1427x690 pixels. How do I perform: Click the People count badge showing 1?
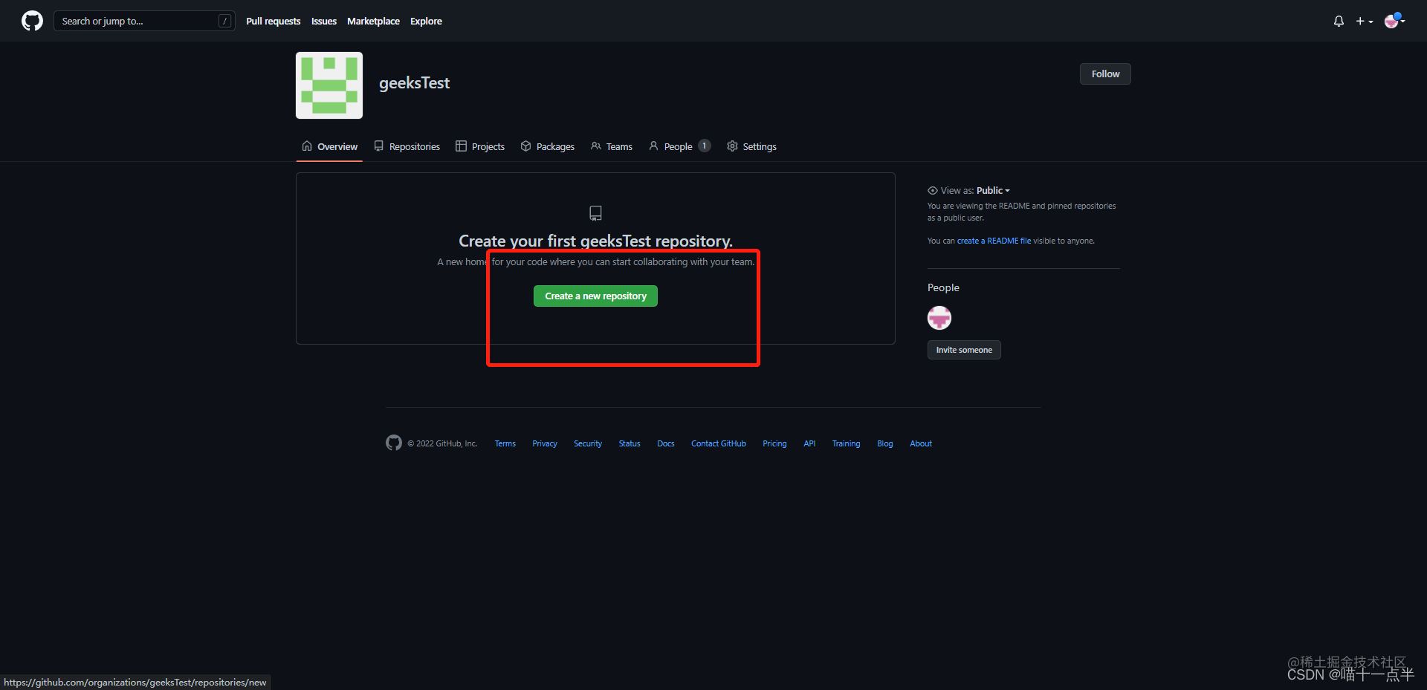click(704, 146)
